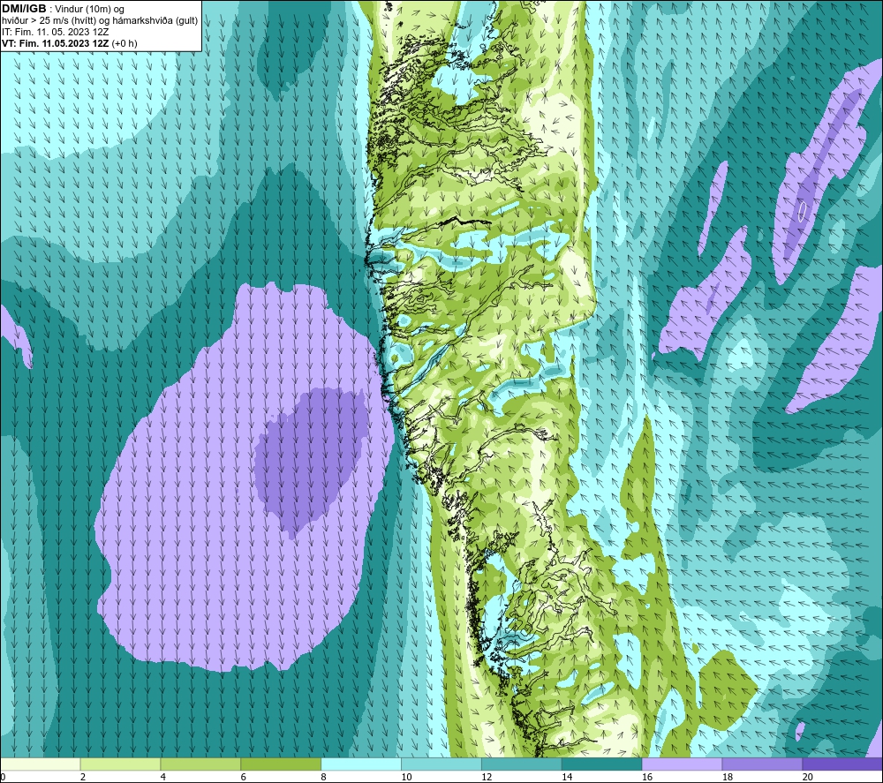Click the legend value label '2'
Image resolution: width=883 pixels, height=783 pixels.
pyautogui.click(x=83, y=777)
